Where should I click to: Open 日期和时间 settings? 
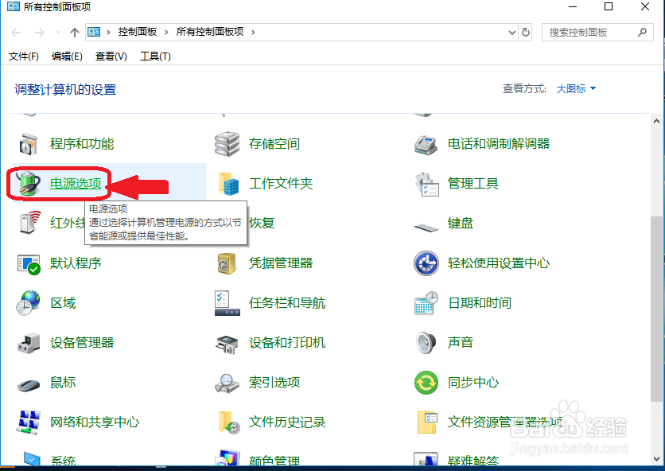(x=478, y=302)
